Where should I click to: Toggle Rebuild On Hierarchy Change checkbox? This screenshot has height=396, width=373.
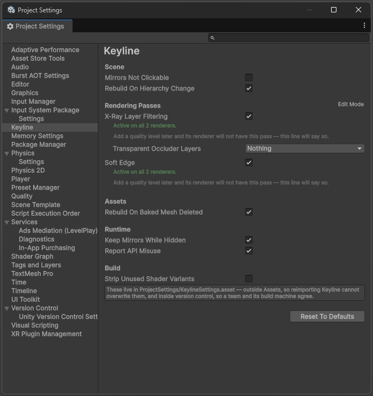[x=249, y=88]
